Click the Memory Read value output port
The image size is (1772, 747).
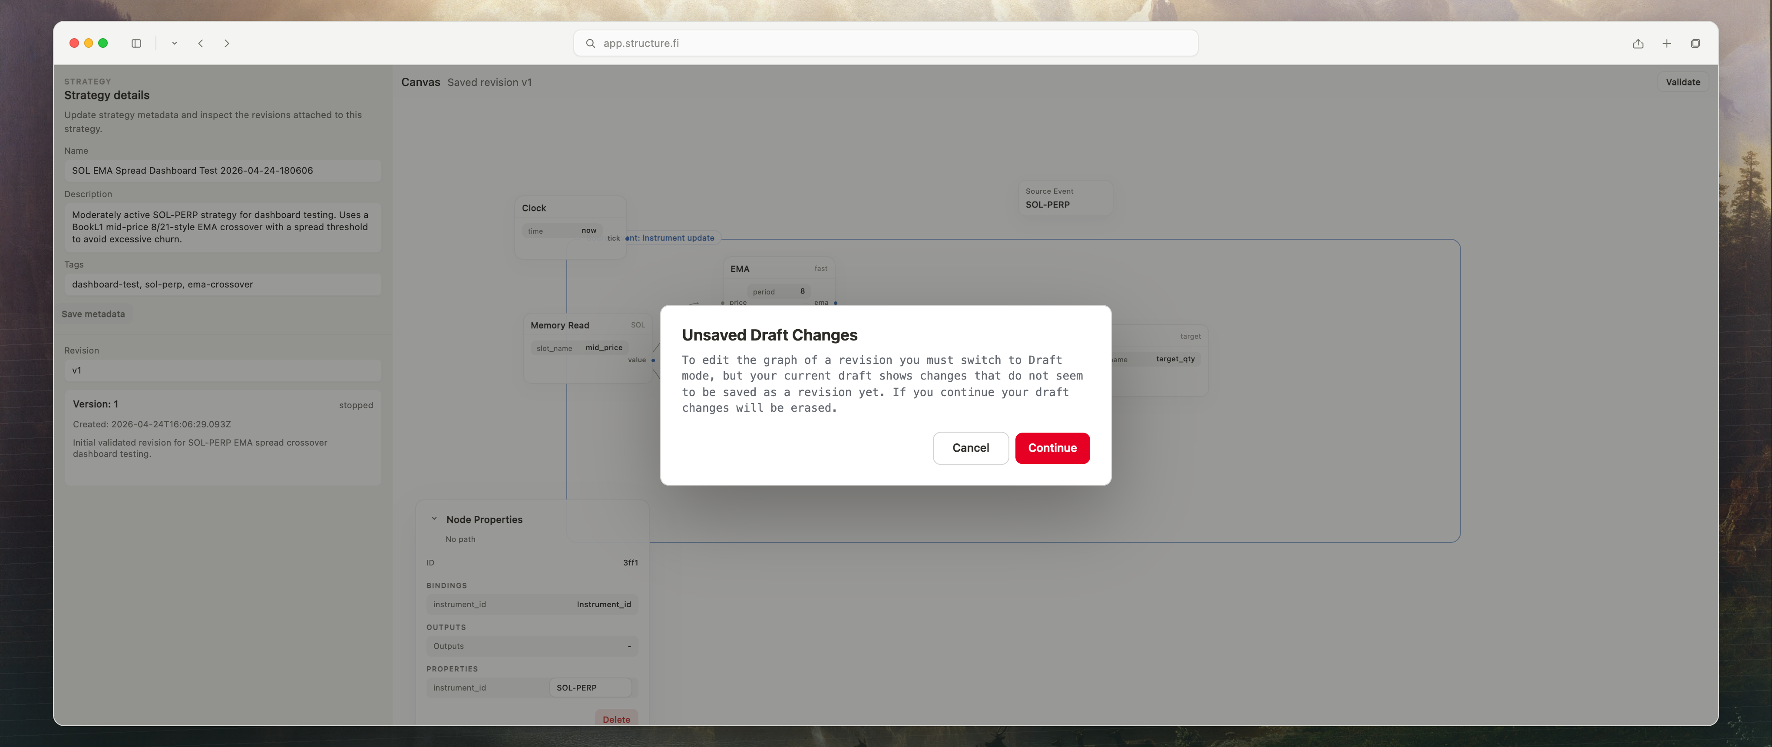653,360
